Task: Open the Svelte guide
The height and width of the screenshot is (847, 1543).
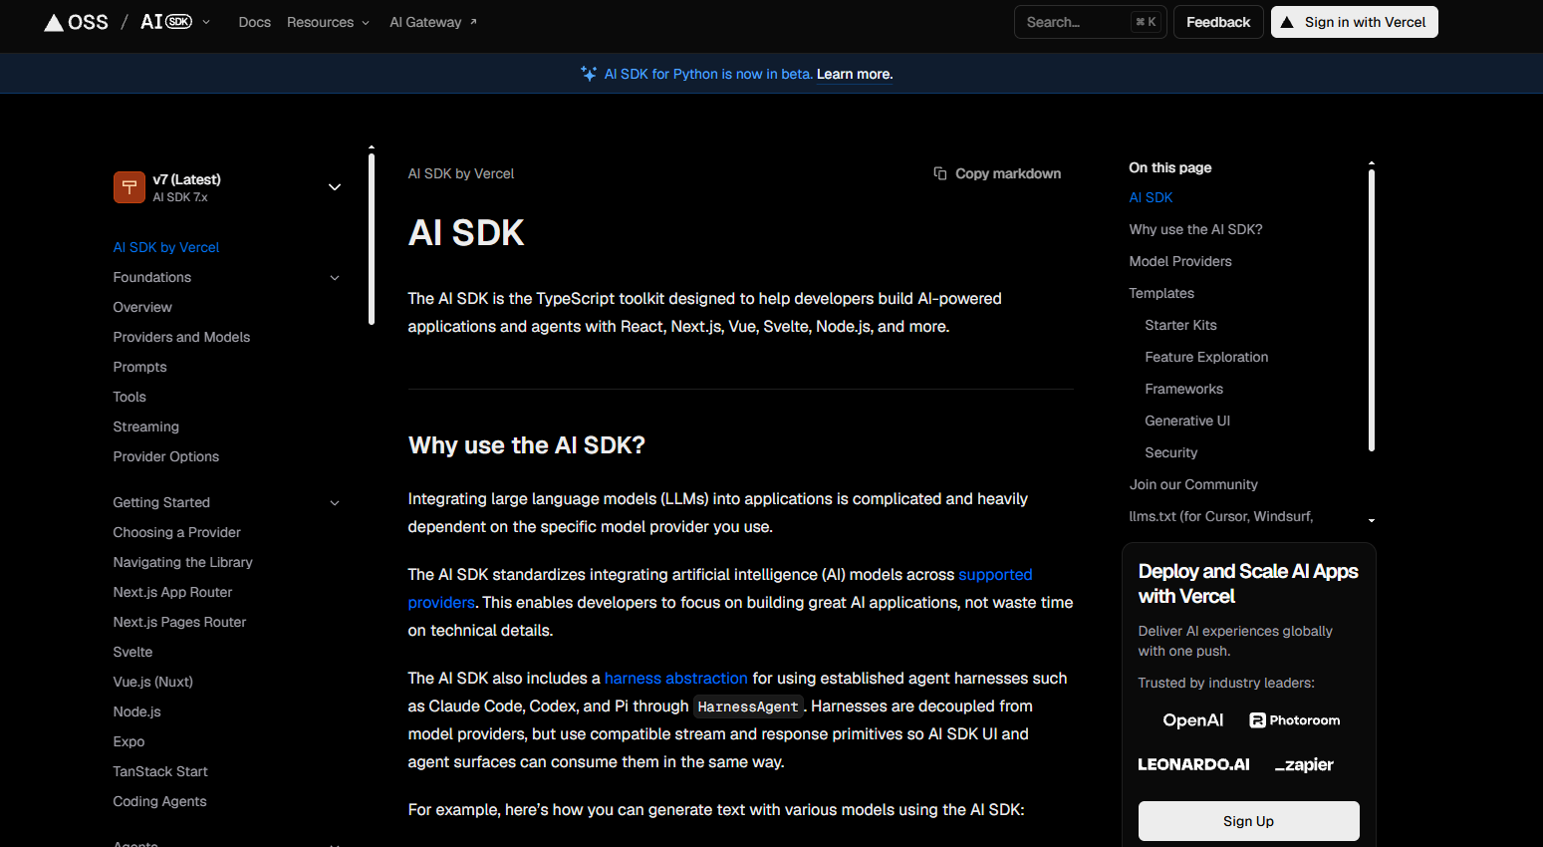Action: 132,652
